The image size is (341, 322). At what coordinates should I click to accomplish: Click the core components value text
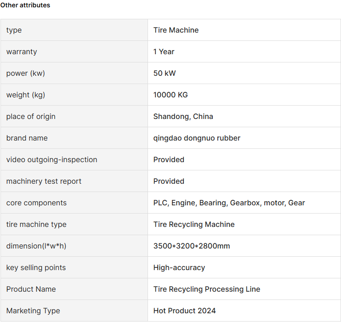(229, 203)
